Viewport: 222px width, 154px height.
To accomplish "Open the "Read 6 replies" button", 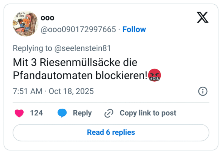I will click(x=111, y=133).
